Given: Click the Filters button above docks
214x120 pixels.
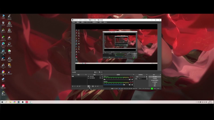Looking at the screenshot, I should [x=100, y=72].
